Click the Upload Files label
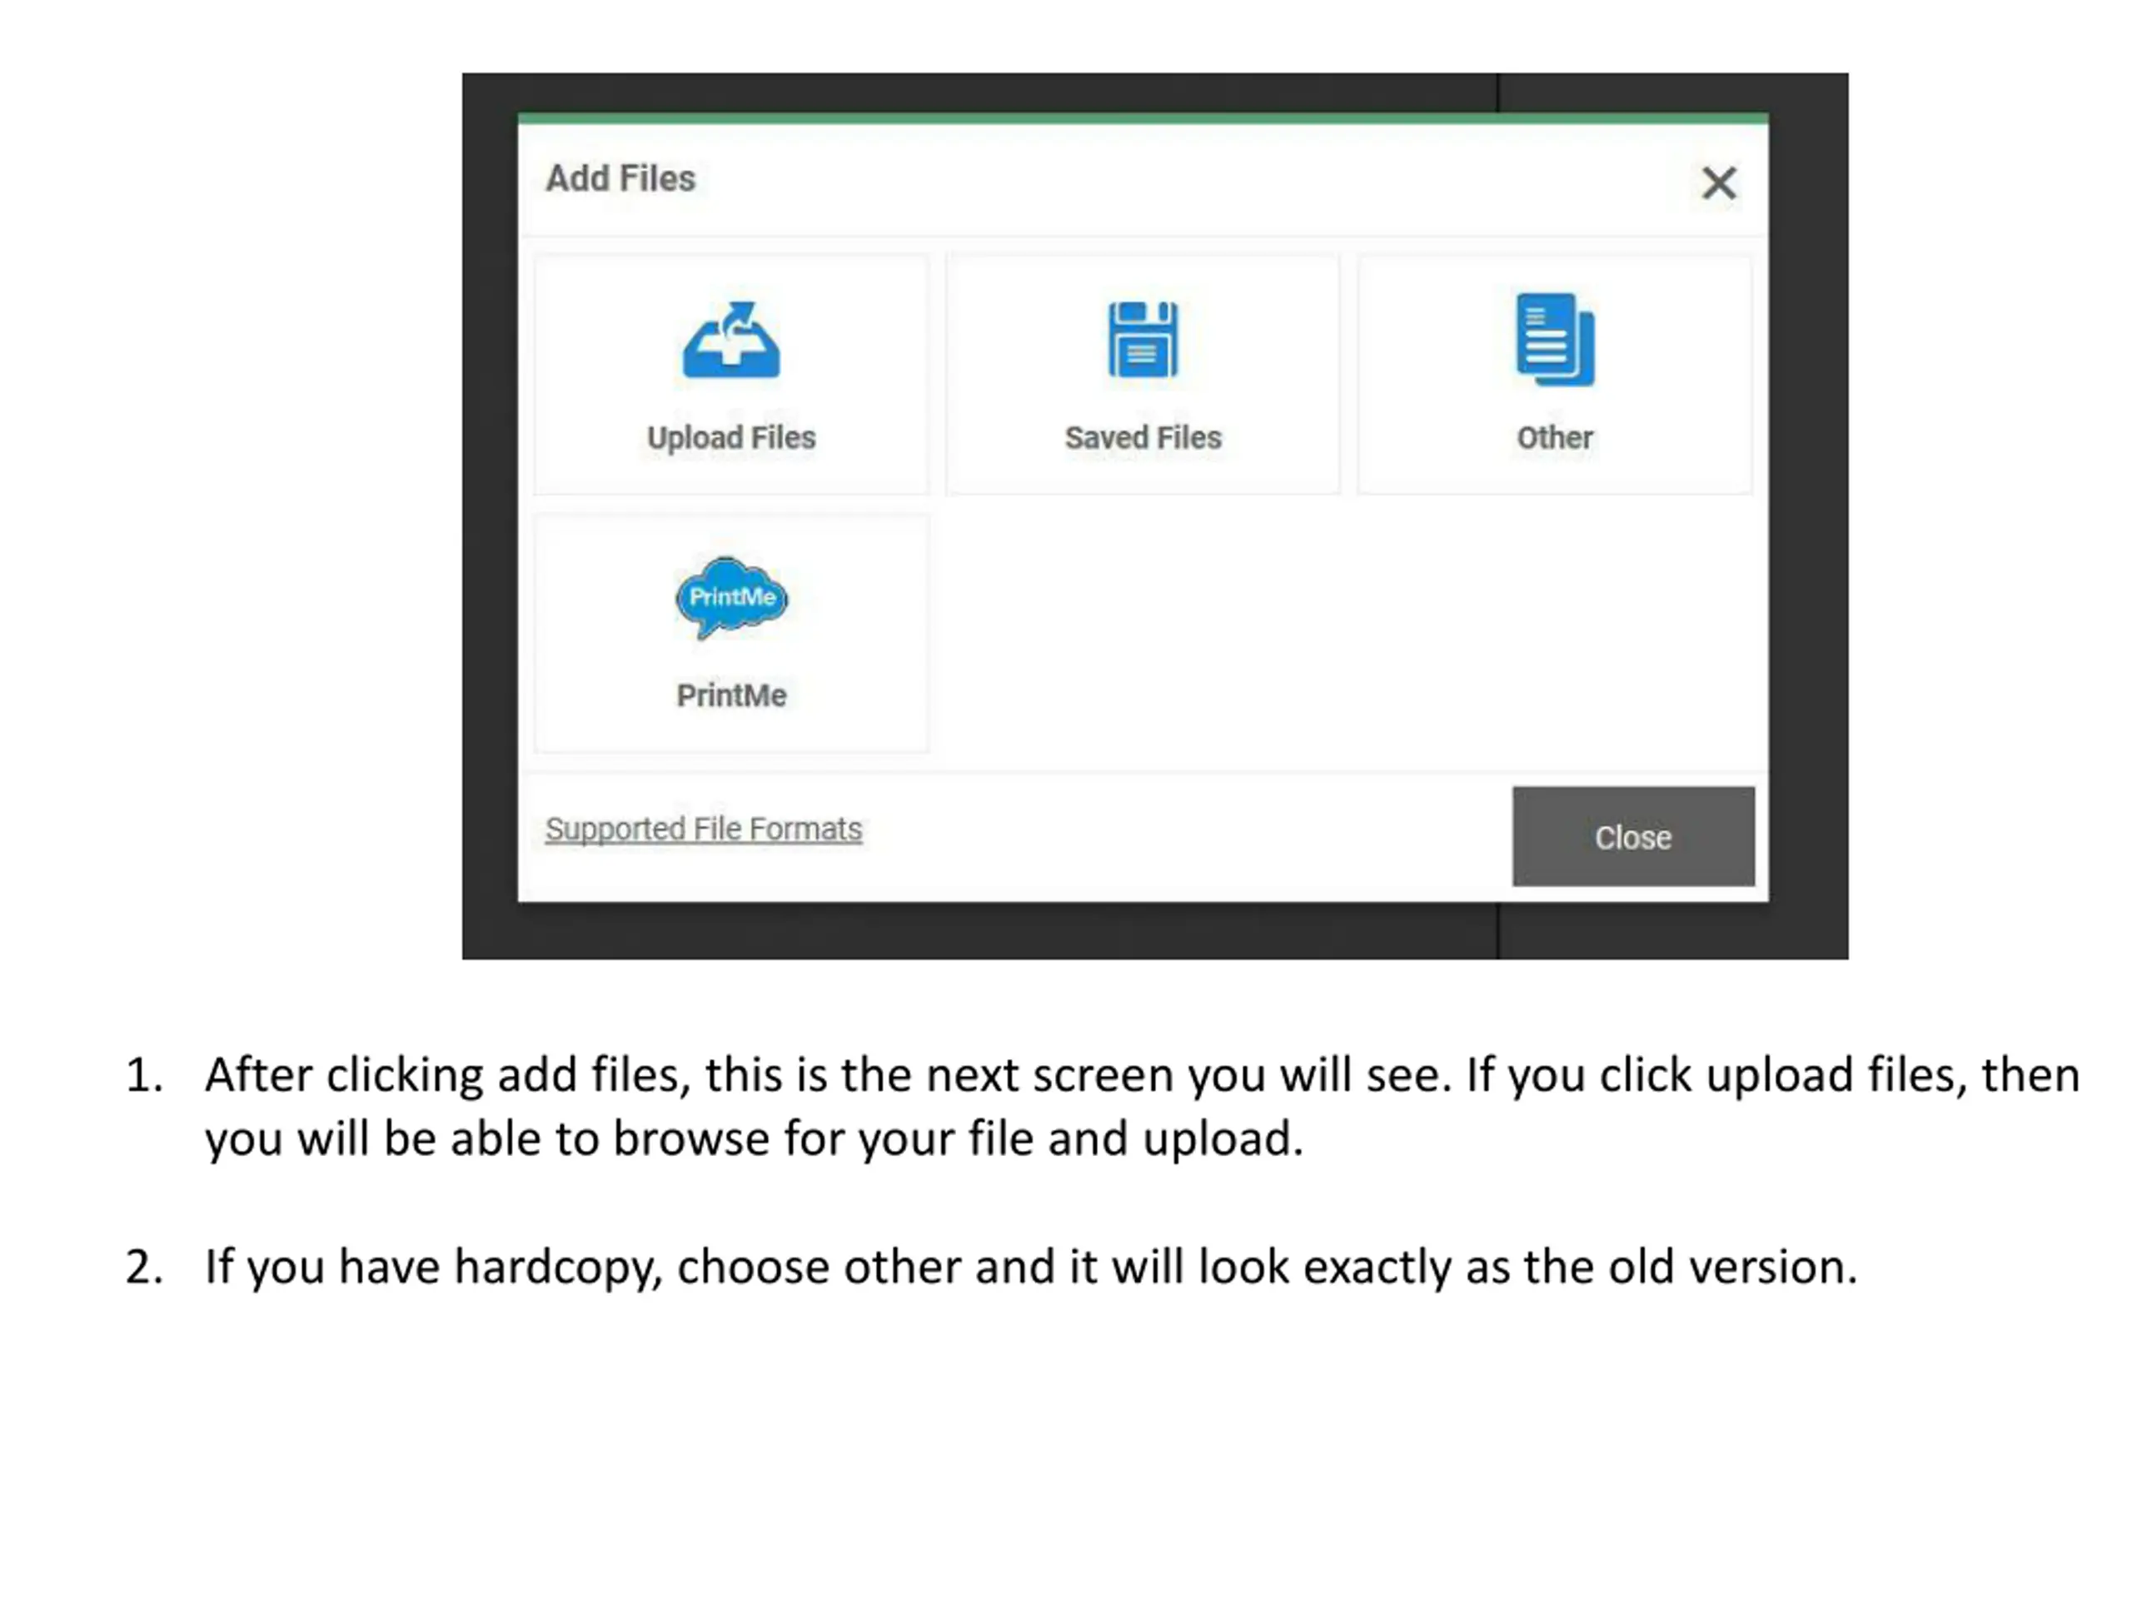 731,437
